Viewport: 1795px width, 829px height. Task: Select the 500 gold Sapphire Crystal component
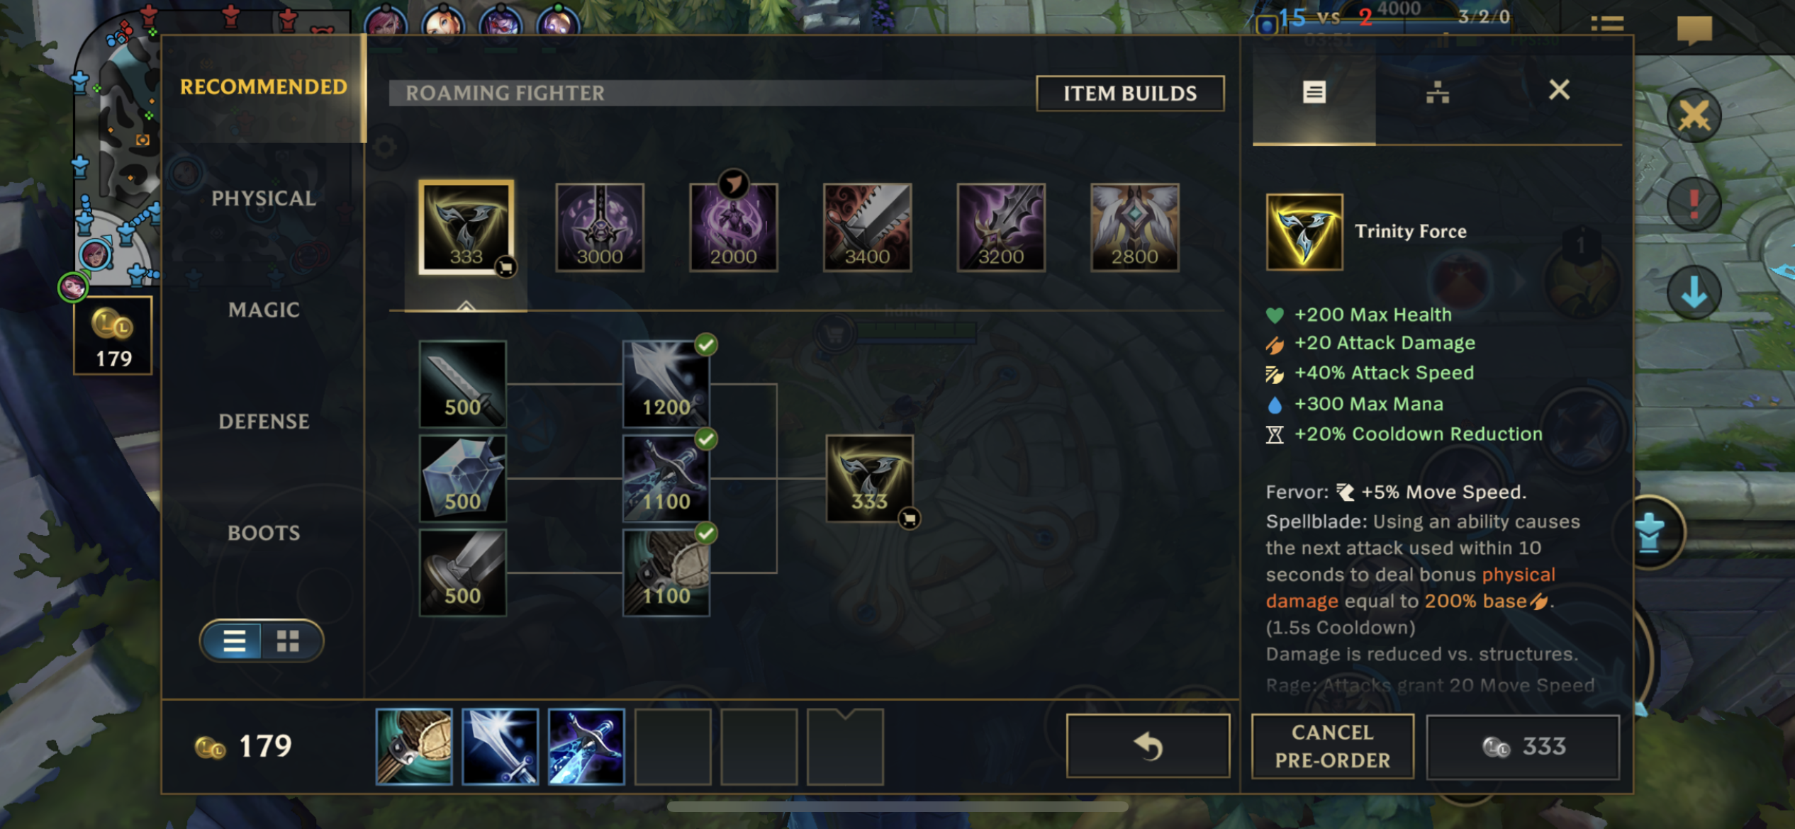[463, 478]
